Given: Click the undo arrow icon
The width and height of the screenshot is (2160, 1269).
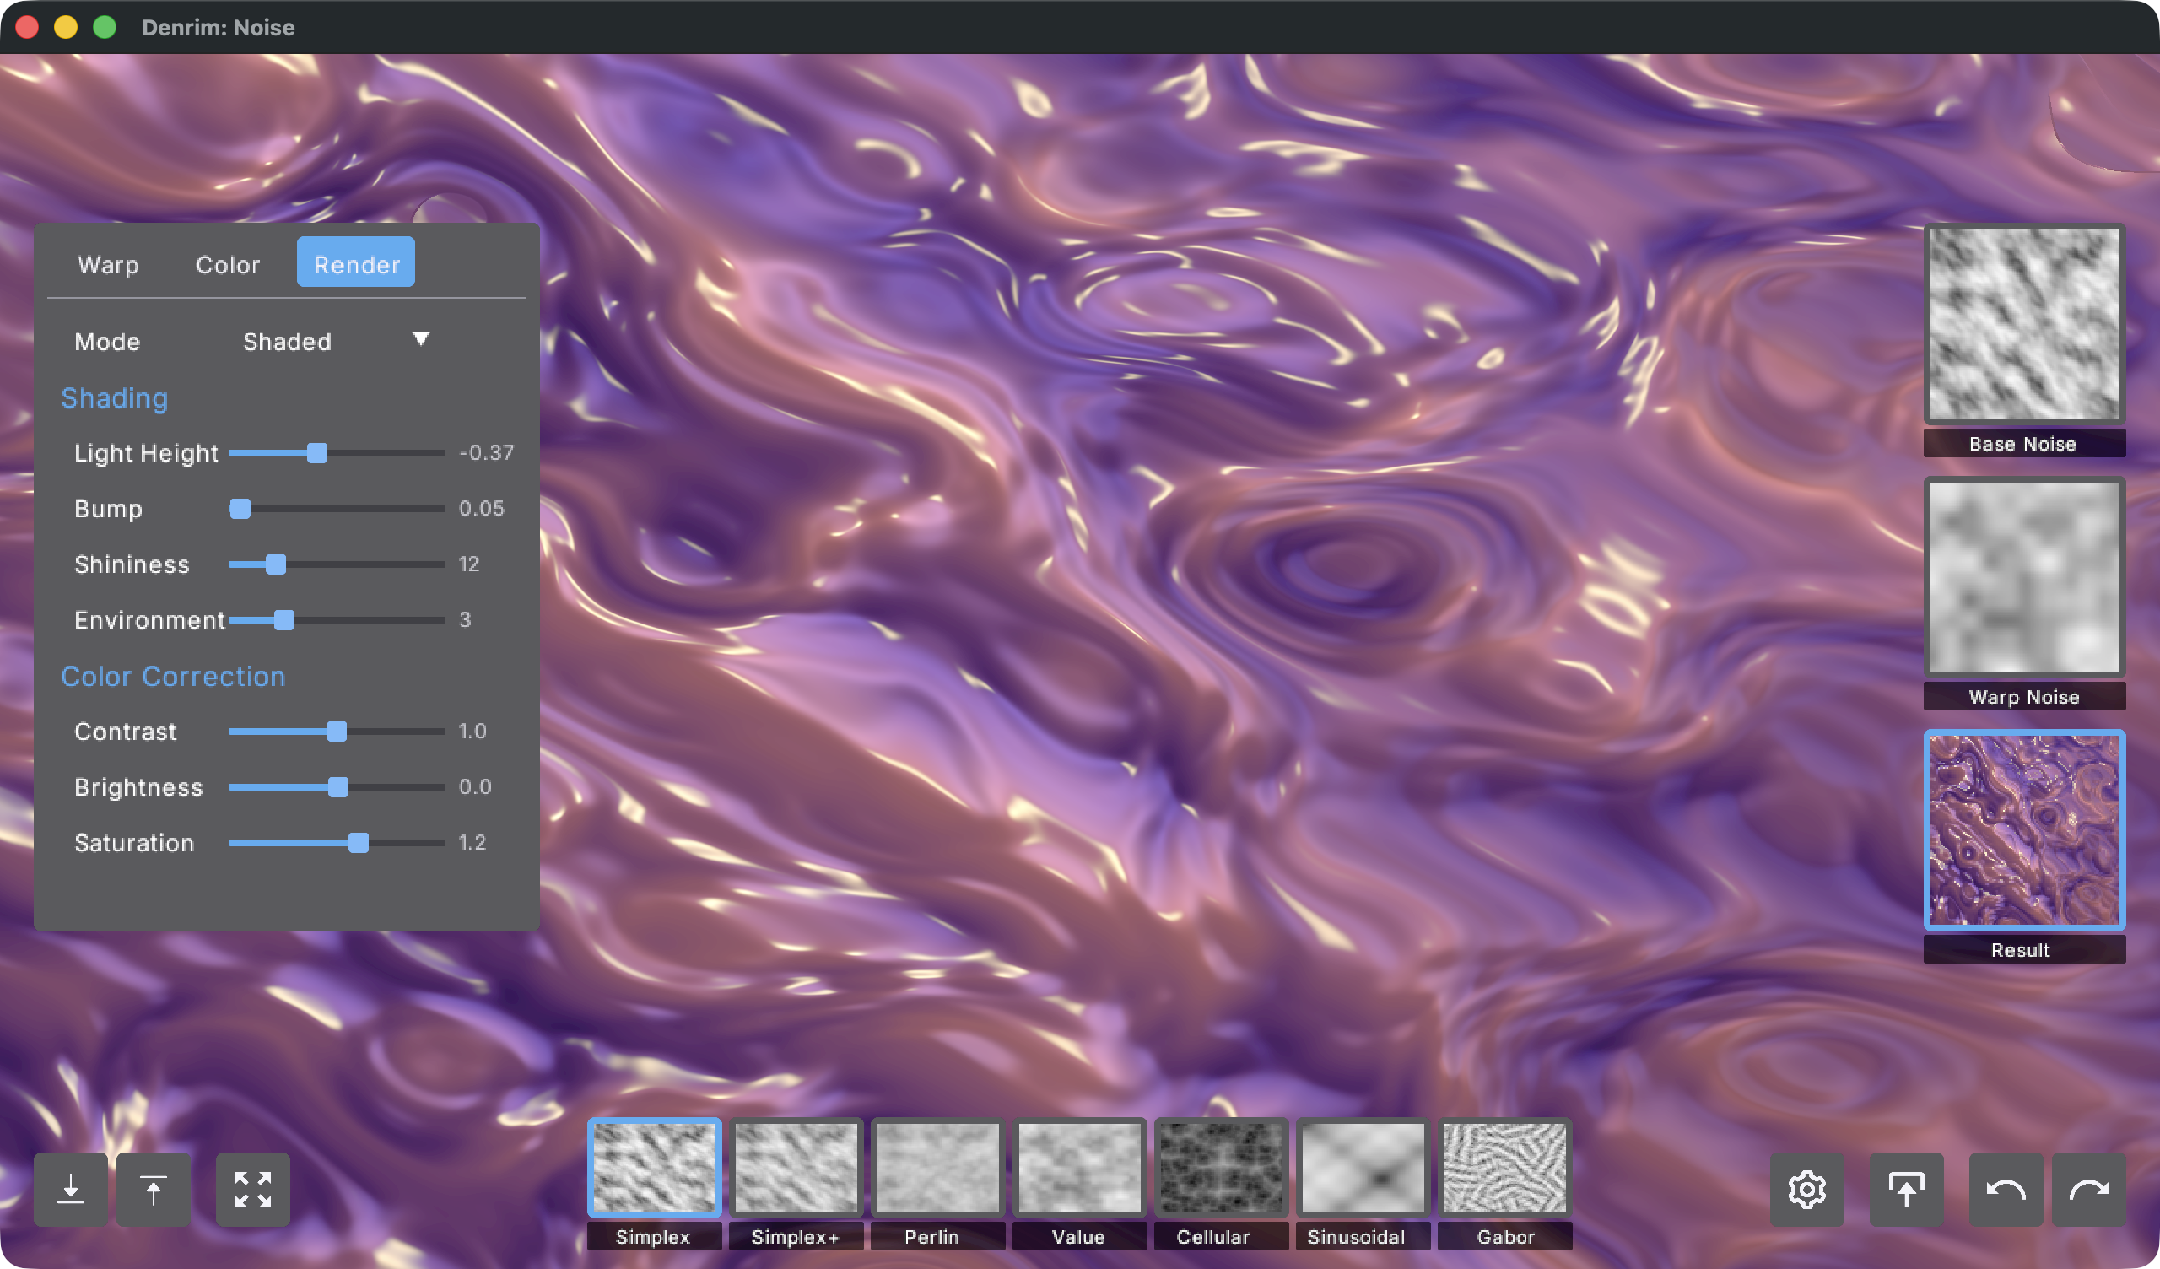Looking at the screenshot, I should 2006,1189.
